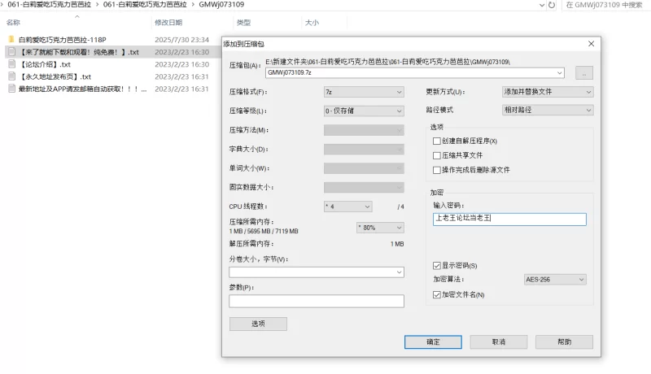
Task: Click the folder icon for 白莉爱吃巧克力芭芭拉-118P
Action: click(x=11, y=39)
